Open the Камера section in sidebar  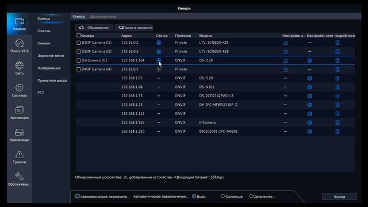click(x=19, y=24)
